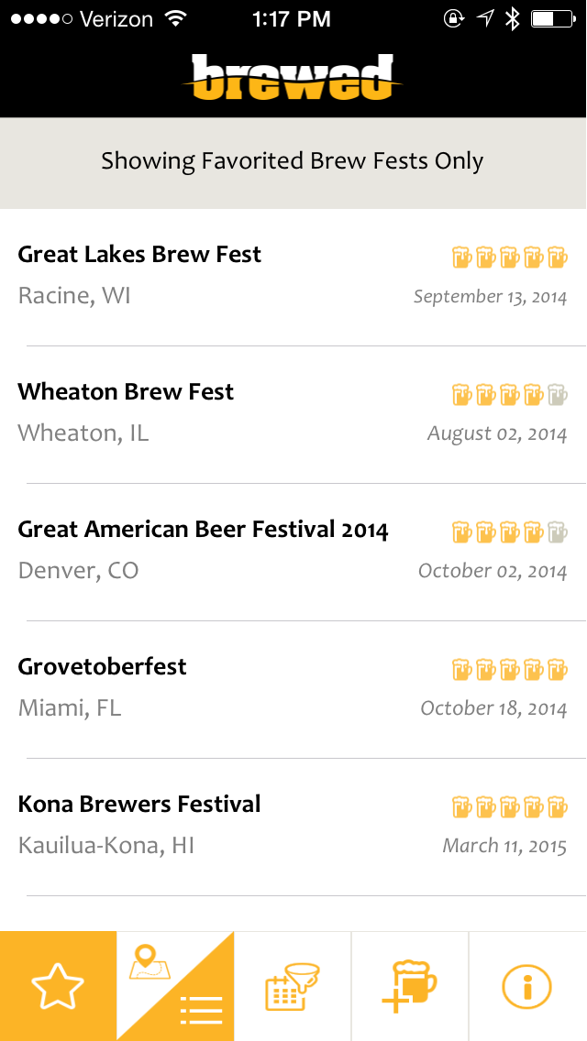
Task: Open Great Lakes Brew Fest entry
Action: [139, 254]
